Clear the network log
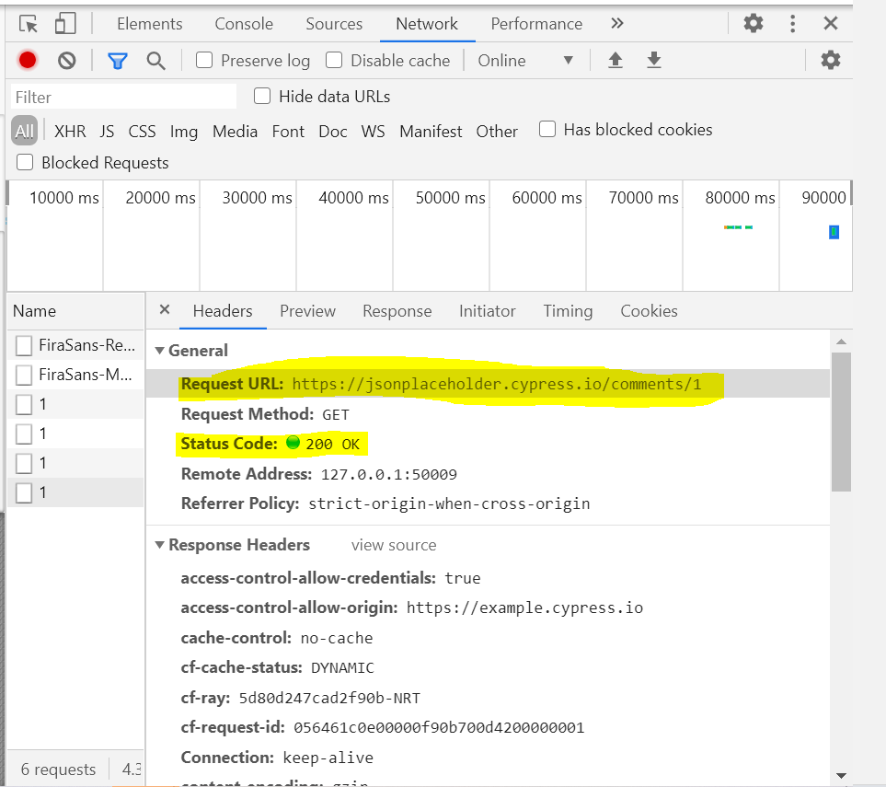The image size is (886, 787). pos(66,60)
